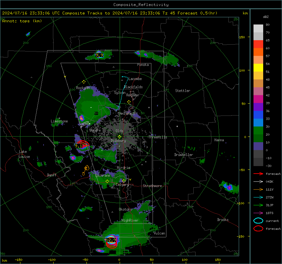Click the 'Forecast 0.5(hr)' header text

(x=197, y=13)
